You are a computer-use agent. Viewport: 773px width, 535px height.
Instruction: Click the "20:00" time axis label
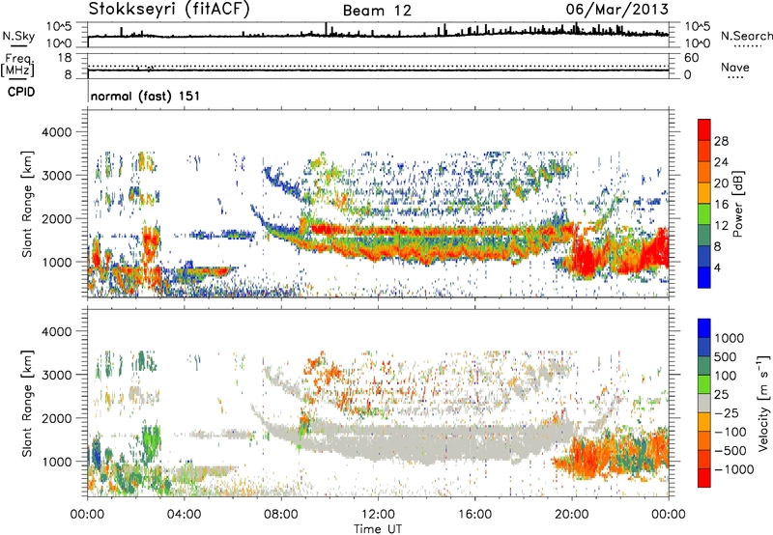click(x=572, y=515)
